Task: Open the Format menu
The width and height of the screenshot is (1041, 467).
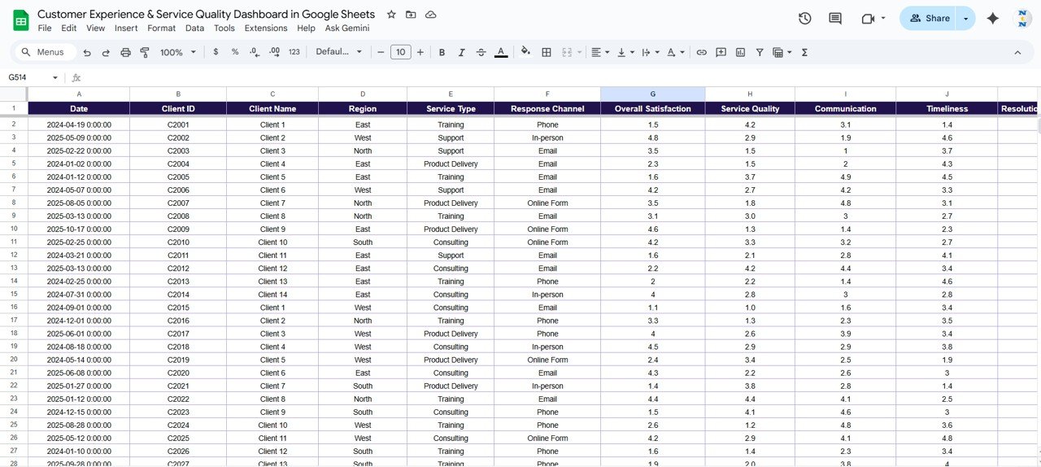Action: coord(161,28)
